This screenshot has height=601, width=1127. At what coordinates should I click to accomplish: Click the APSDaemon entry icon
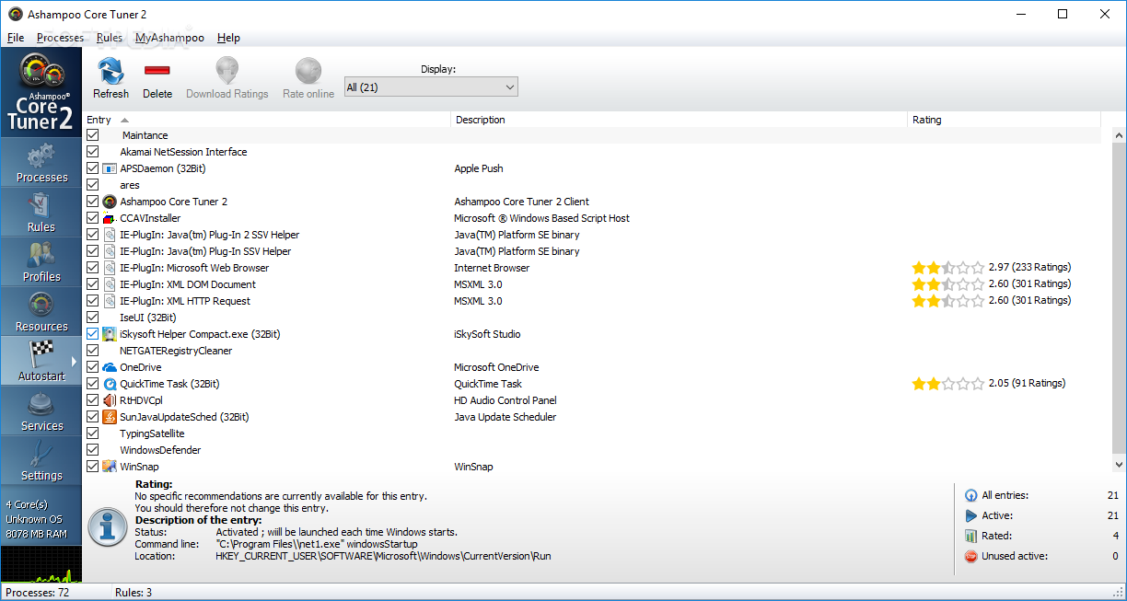[110, 168]
